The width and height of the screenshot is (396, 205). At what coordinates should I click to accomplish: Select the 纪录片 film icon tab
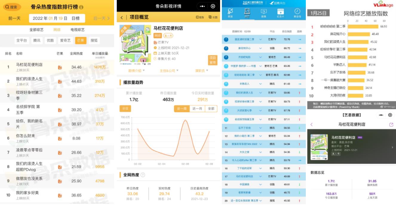tap(280, 13)
